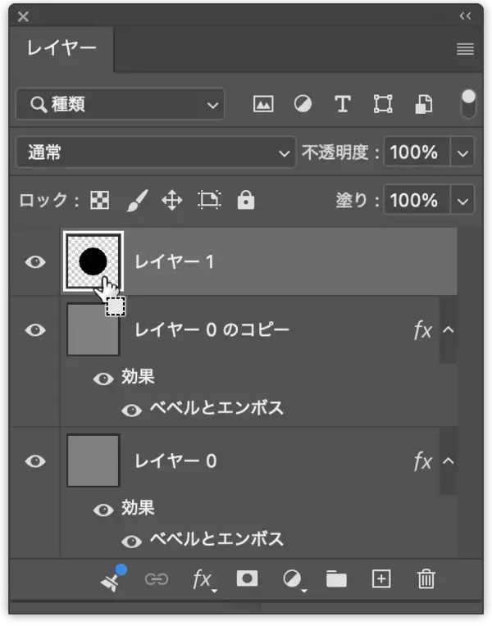492x626 pixels.
Task: Create a new layer
Action: [x=381, y=579]
